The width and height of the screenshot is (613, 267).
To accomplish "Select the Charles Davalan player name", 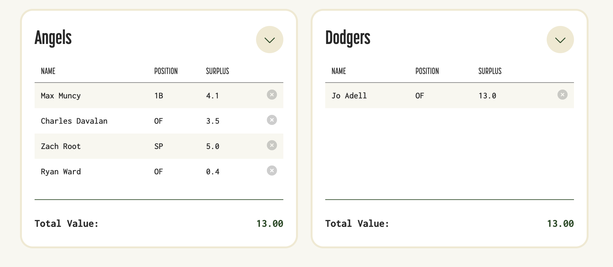I will [x=74, y=121].
